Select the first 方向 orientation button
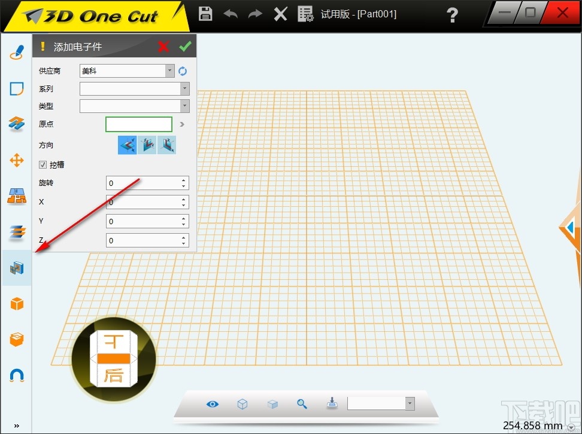The width and height of the screenshot is (582, 434). [x=128, y=145]
